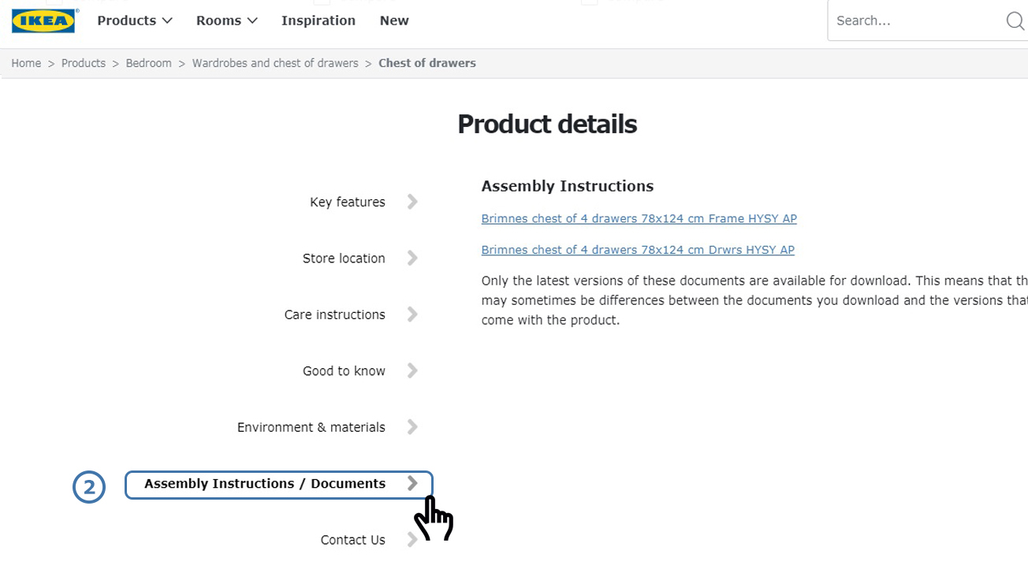
Task: Navigate to Home via the breadcrumb
Action: (x=26, y=63)
